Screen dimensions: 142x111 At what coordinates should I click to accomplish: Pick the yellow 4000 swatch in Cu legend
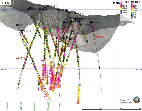click(121, 9)
